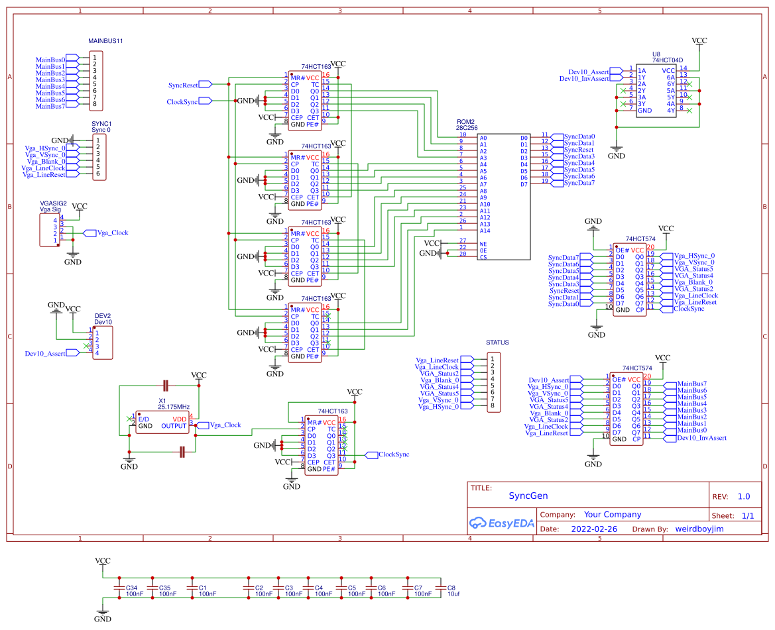Image resolution: width=775 pixels, height=630 pixels.
Task: Select the C8 10uf capacitor
Action: pyautogui.click(x=438, y=591)
